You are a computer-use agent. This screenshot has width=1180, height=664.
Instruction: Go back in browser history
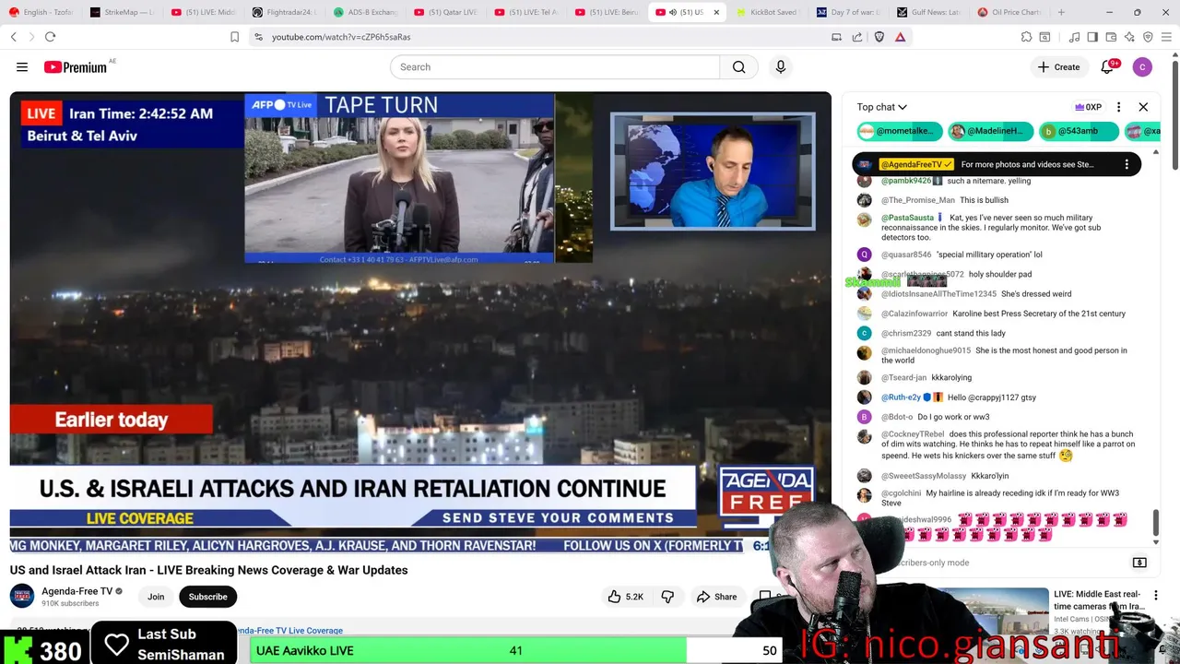14,37
